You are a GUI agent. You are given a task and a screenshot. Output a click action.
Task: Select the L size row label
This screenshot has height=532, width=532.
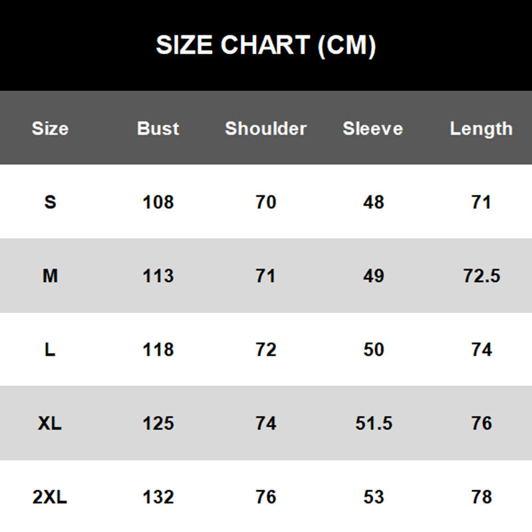point(50,350)
